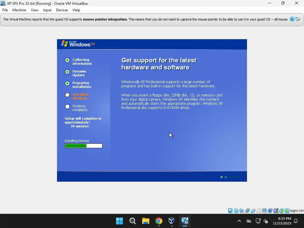Click the mouse integration notification message text
This screenshot has width=304, height=228.
pos(145,19)
